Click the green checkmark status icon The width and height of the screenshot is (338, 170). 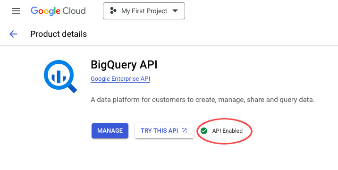coord(204,131)
